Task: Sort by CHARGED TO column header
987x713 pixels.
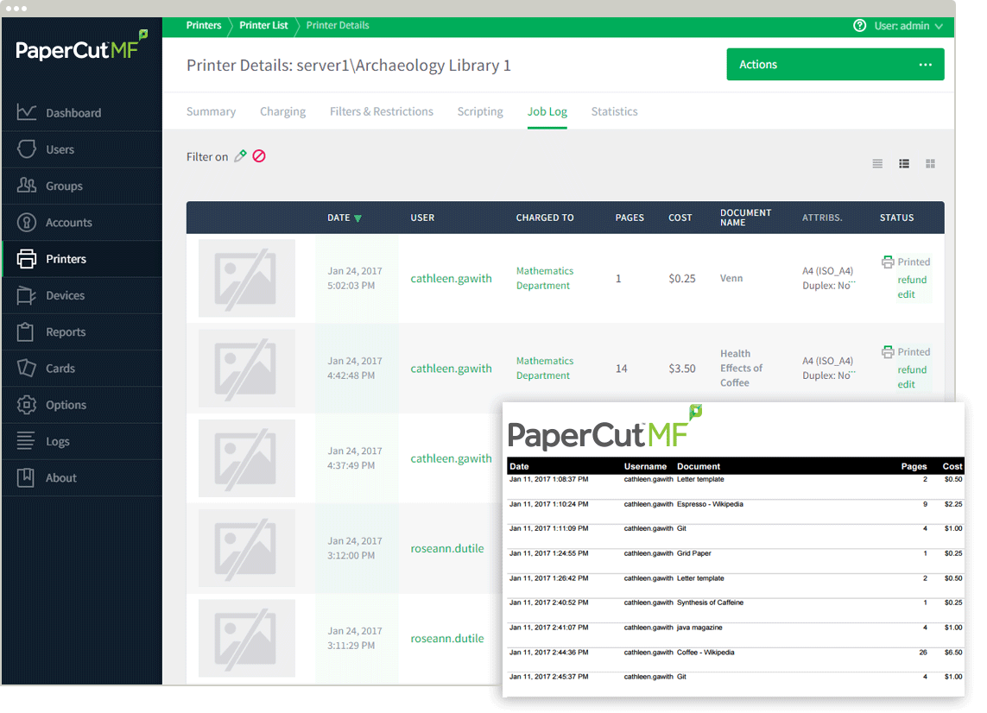Action: 545,218
